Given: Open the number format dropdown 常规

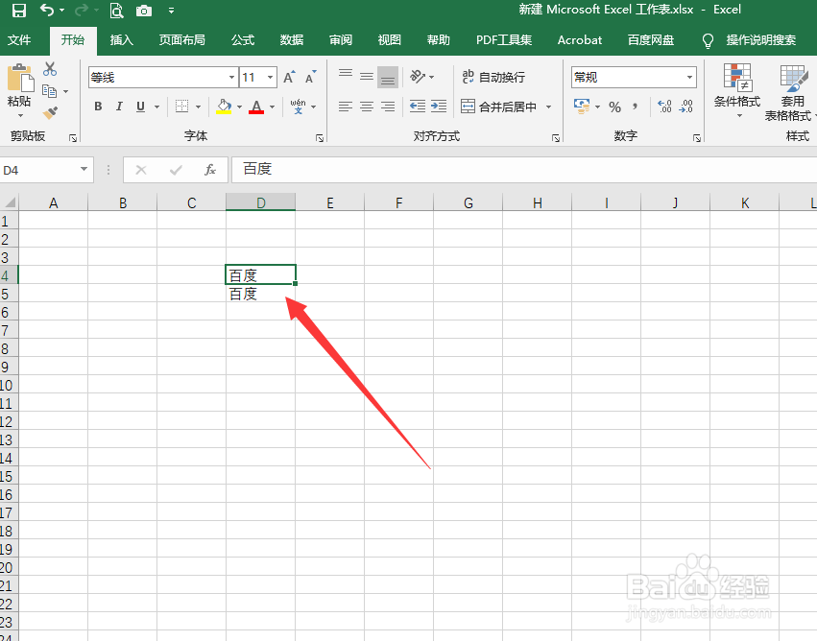Looking at the screenshot, I should (689, 78).
